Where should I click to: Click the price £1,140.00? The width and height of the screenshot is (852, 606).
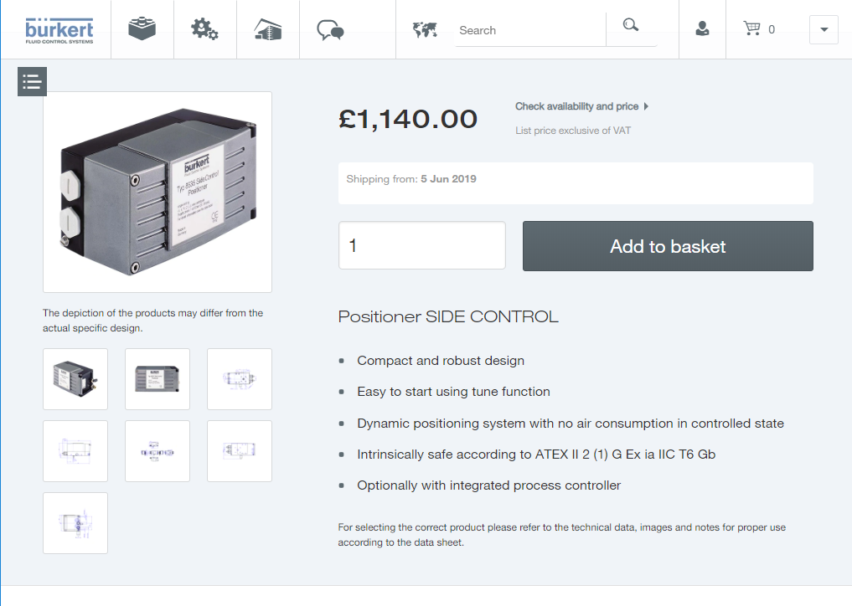[x=408, y=119]
